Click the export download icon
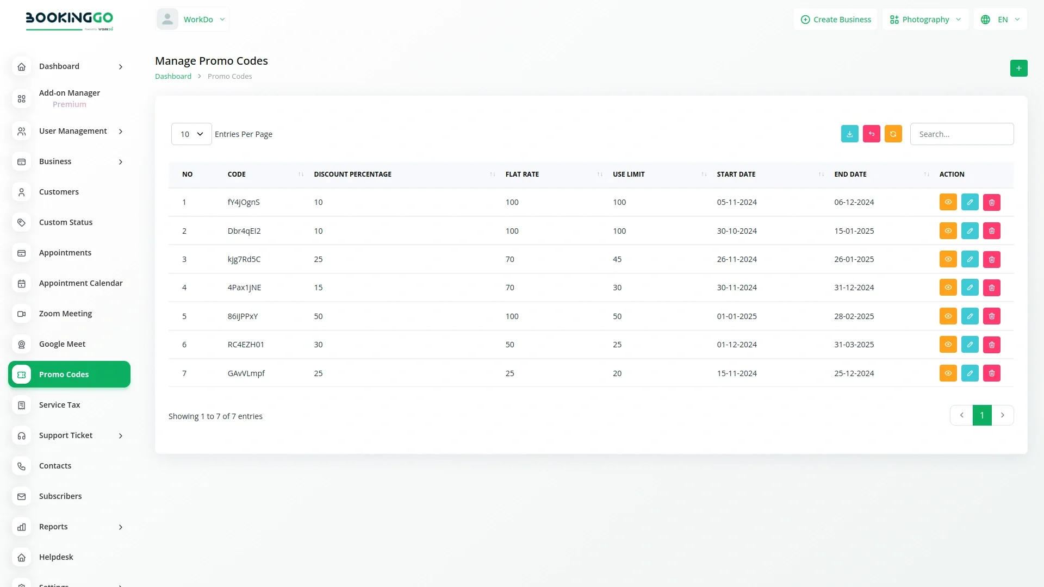The image size is (1044, 587). (x=849, y=134)
